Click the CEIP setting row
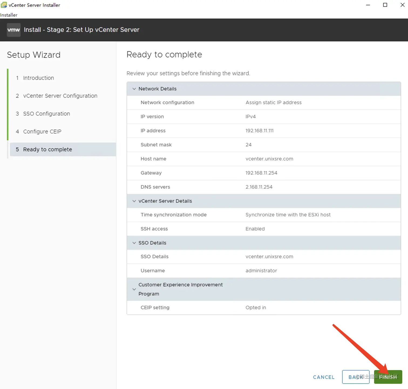408x389 pixels. pyautogui.click(x=155, y=307)
